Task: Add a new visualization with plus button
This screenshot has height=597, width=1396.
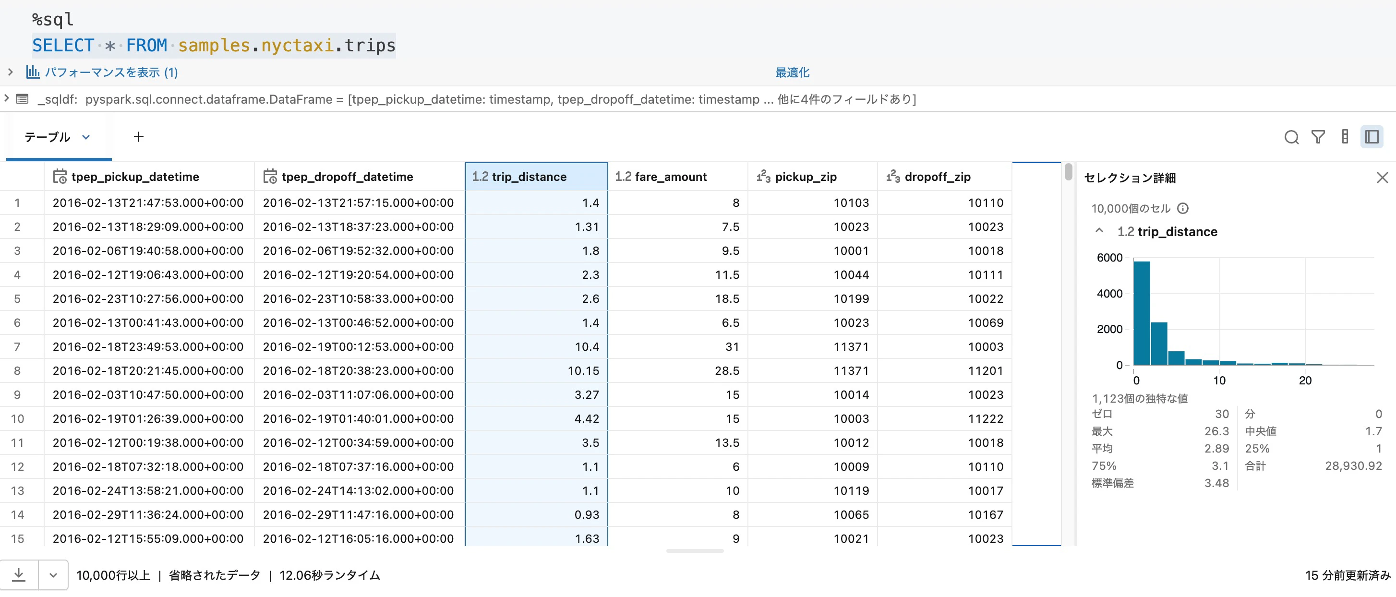Action: [139, 137]
